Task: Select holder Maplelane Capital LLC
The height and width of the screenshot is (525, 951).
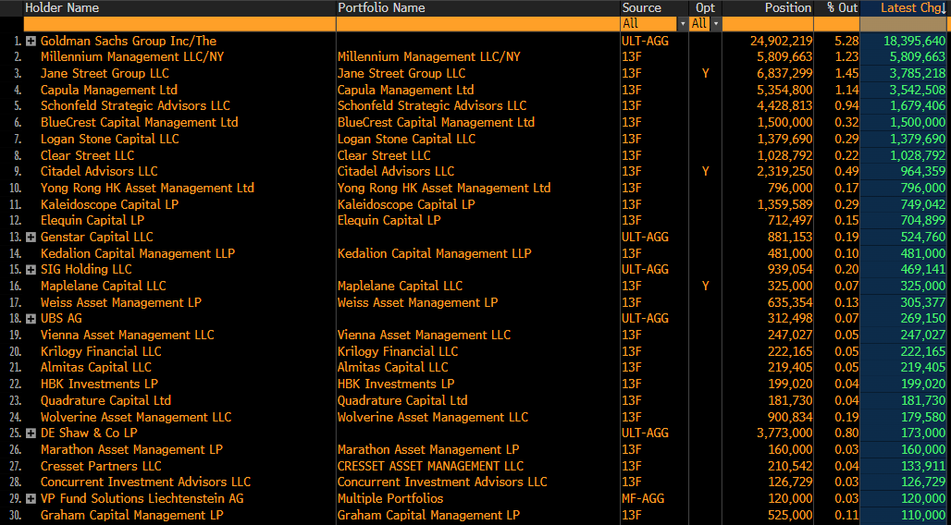Action: point(103,287)
